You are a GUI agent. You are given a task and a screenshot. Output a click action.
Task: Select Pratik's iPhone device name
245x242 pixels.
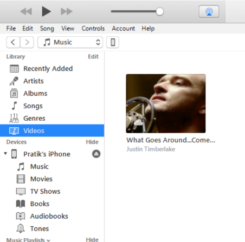[47, 154]
